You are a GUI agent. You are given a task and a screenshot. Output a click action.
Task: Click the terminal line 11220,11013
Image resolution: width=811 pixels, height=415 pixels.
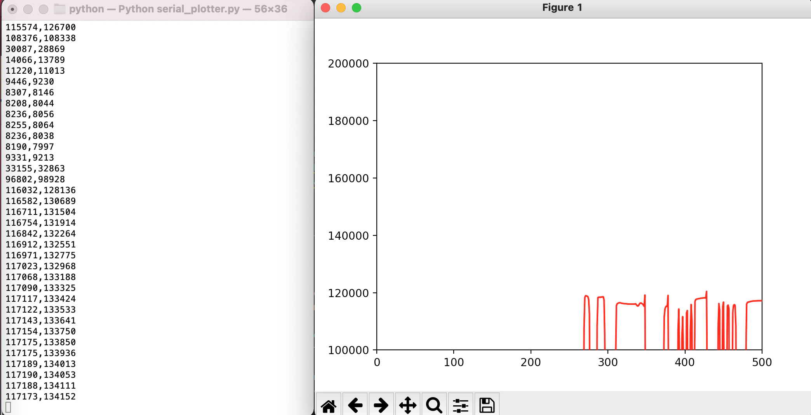click(35, 71)
